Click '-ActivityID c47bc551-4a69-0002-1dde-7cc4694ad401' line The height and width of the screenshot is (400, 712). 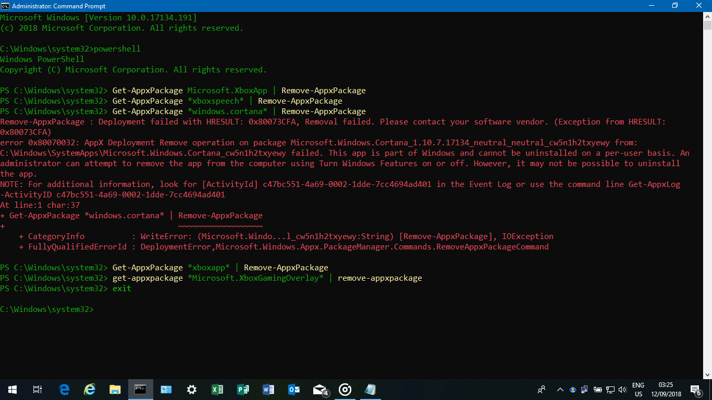(113, 195)
